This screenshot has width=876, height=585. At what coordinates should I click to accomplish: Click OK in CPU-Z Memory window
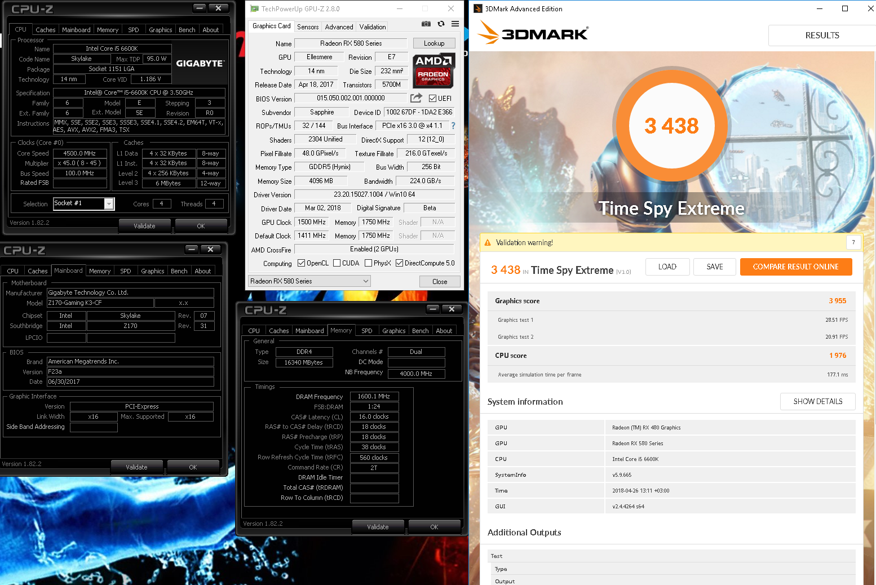coord(434,527)
